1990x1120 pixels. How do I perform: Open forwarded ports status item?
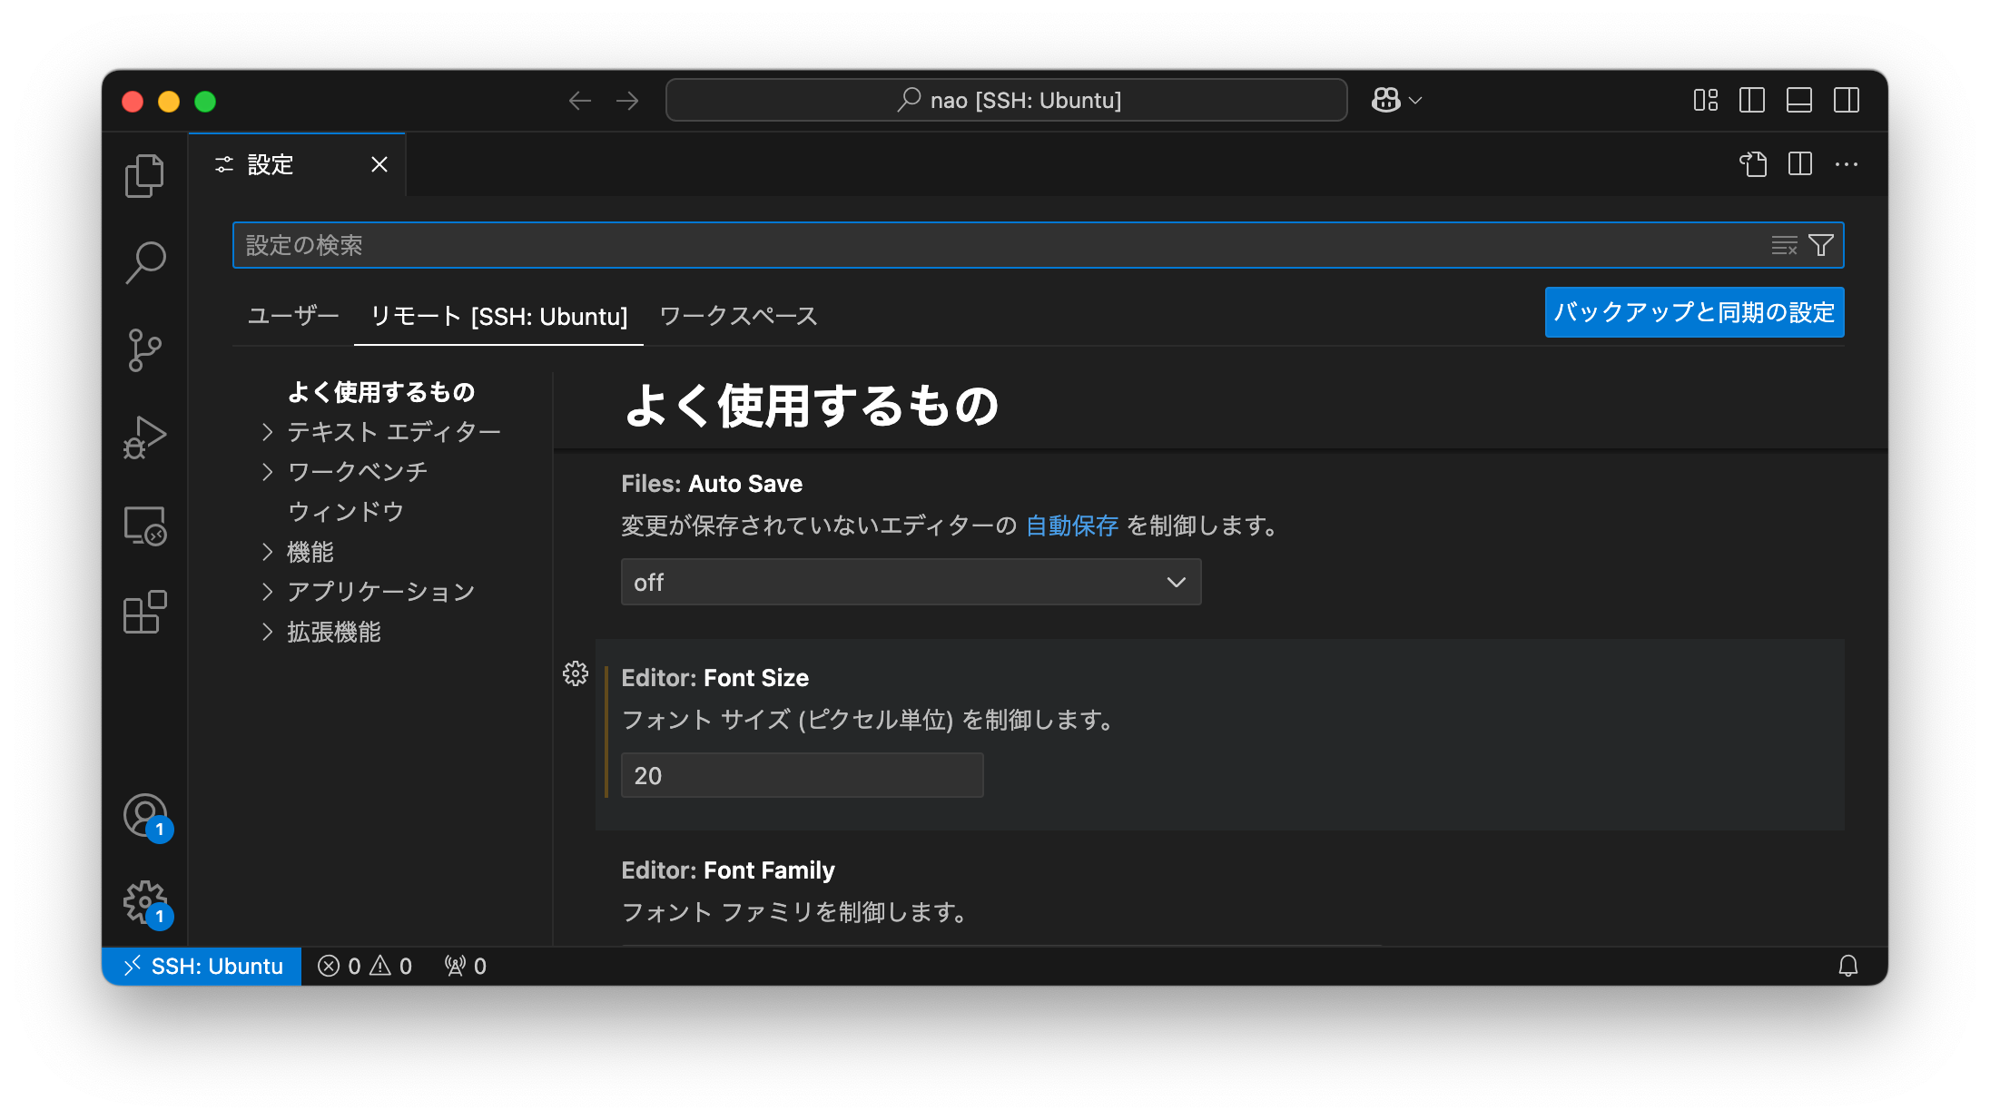466,966
